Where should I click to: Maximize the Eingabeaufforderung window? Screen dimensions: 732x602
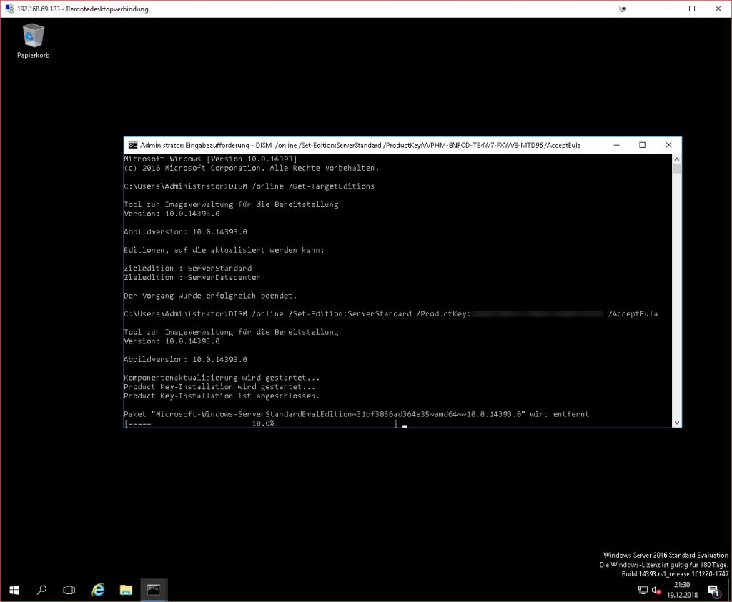tap(643, 145)
